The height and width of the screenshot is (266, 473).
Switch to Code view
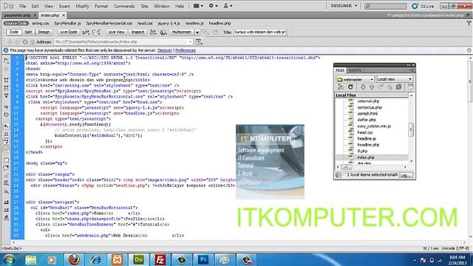13,32
